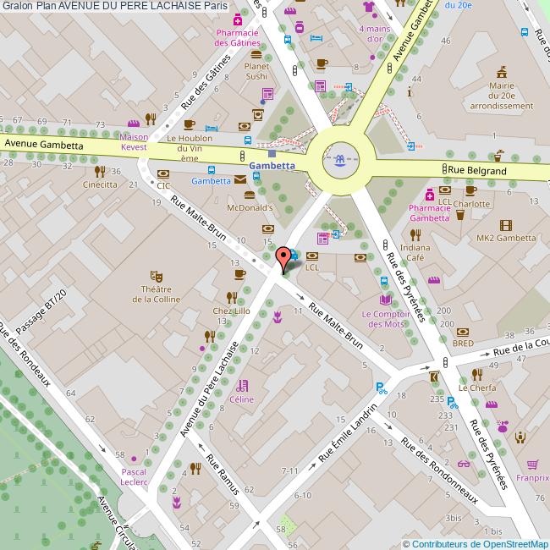Click the Pascal Leclerc shop icon
The width and height of the screenshot is (550, 550).
(x=131, y=457)
